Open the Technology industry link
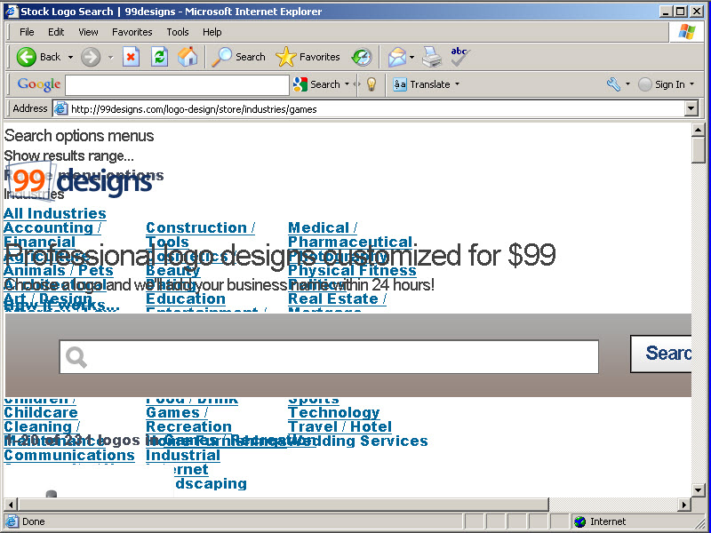The image size is (711, 533). click(334, 413)
